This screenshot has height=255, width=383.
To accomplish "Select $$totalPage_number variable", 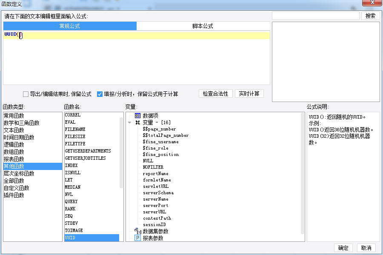I will point(166,135).
